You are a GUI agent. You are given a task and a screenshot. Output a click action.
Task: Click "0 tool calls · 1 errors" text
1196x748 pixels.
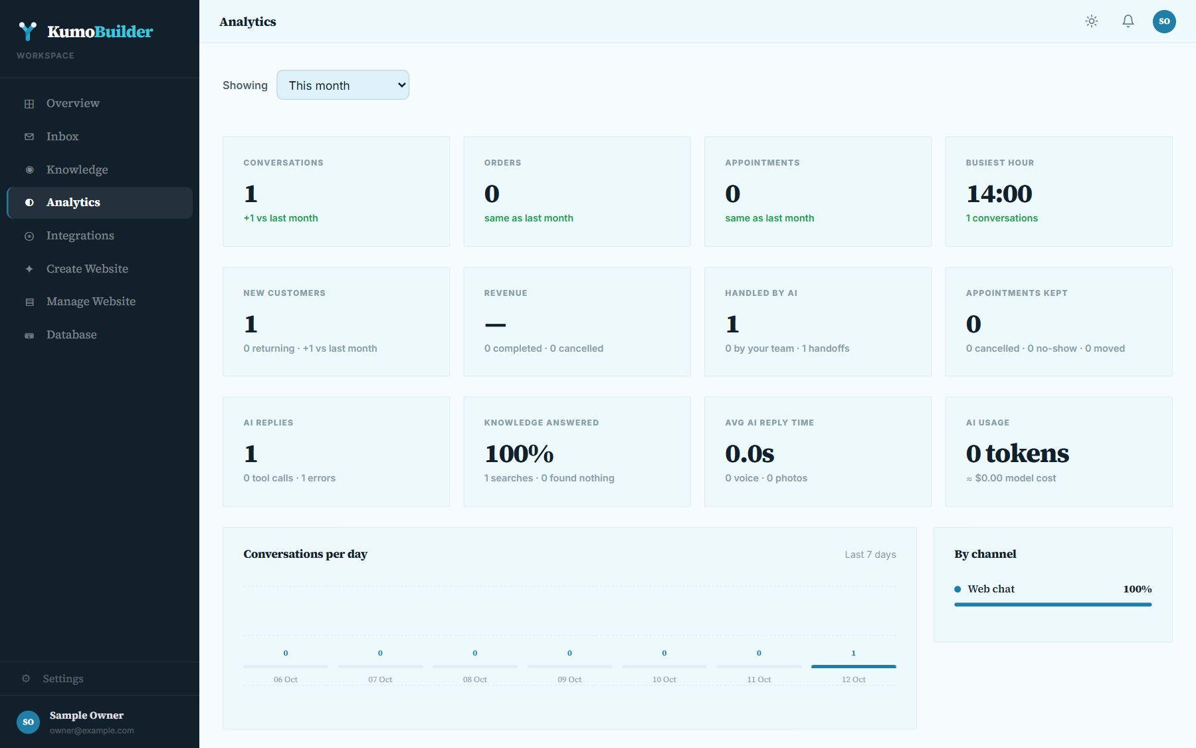(x=289, y=478)
